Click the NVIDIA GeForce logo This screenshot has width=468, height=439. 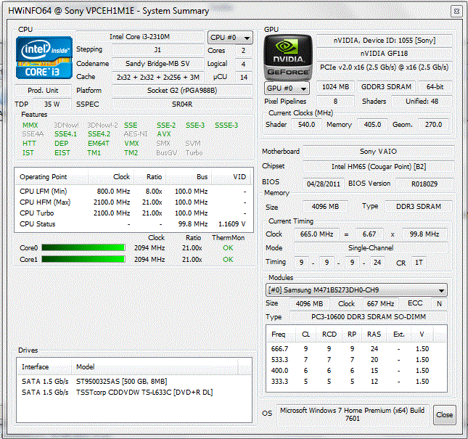288,57
